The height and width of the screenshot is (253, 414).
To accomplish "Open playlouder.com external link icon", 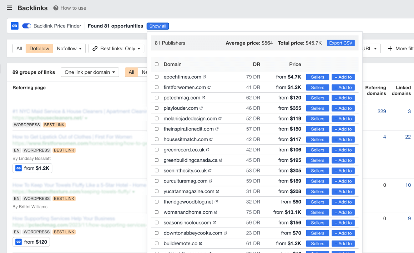I will (201, 108).
